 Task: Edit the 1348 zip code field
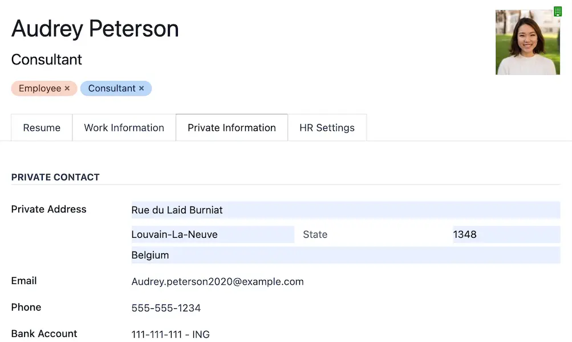pyautogui.click(x=506, y=234)
